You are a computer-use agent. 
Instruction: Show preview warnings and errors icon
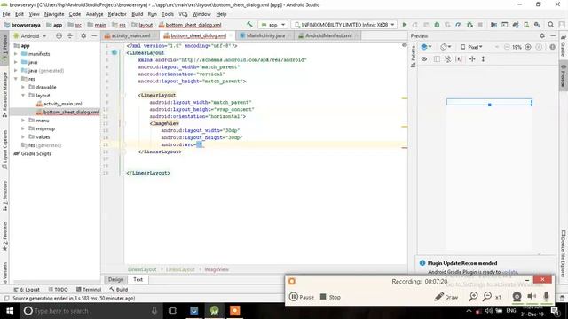click(x=552, y=47)
